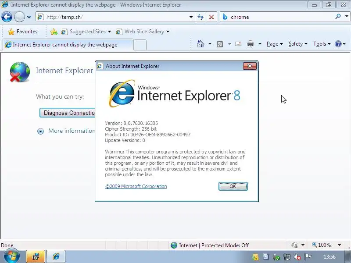This screenshot has height=263, width=351.
Task: Click the Add to Favorites Bar star icon
Action: [x=54, y=32]
